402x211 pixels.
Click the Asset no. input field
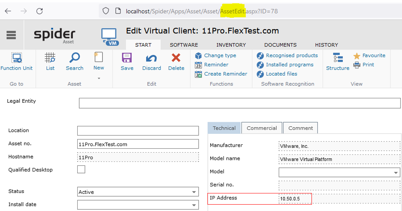138,144
